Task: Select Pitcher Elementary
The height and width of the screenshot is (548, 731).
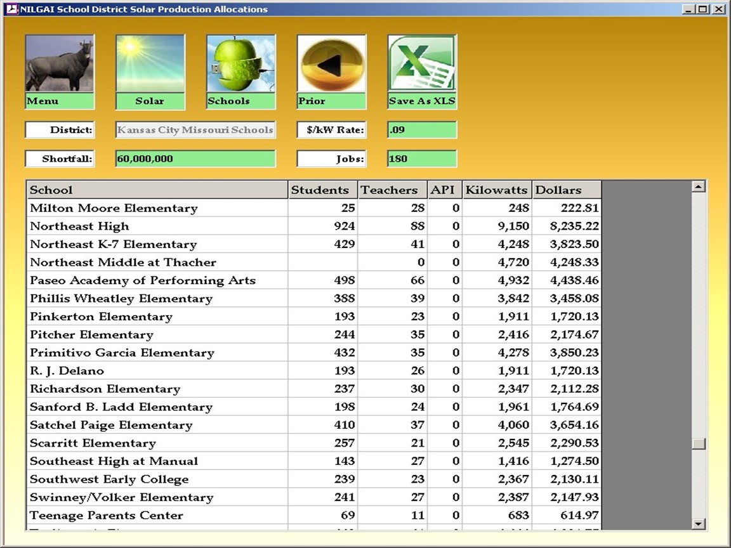Action: (x=313, y=335)
